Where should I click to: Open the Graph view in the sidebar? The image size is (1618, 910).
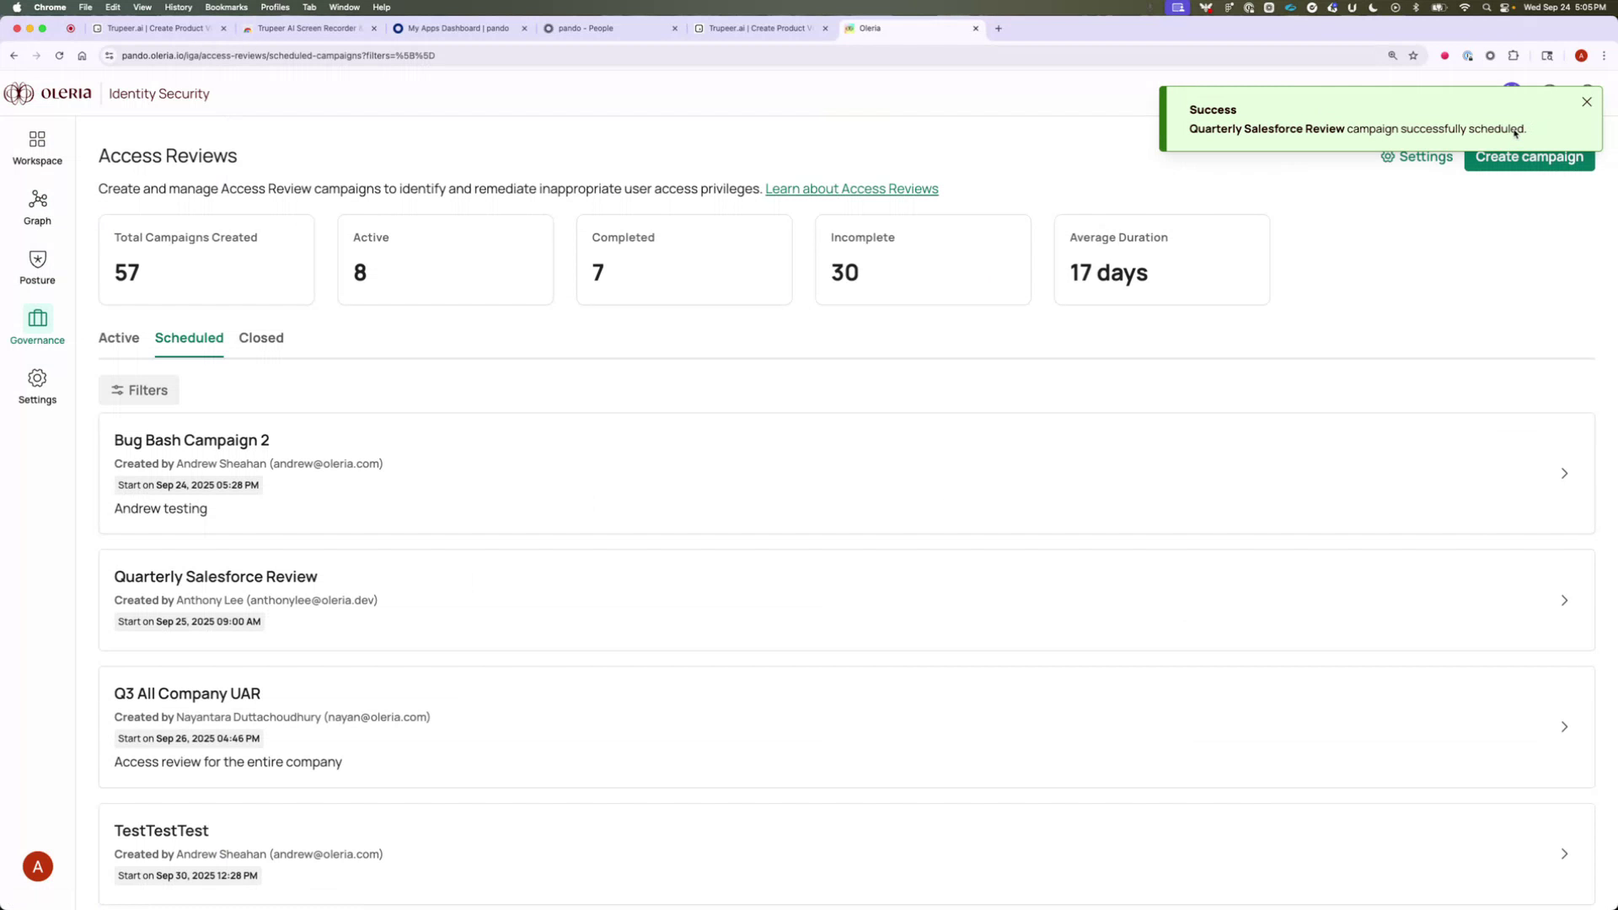(x=36, y=206)
